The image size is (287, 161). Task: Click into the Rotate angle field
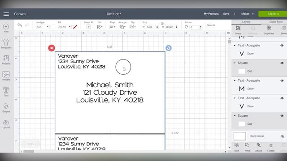(x=194, y=27)
